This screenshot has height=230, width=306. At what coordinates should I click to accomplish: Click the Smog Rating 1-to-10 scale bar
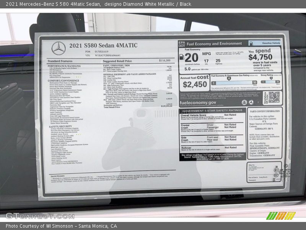(270, 82)
